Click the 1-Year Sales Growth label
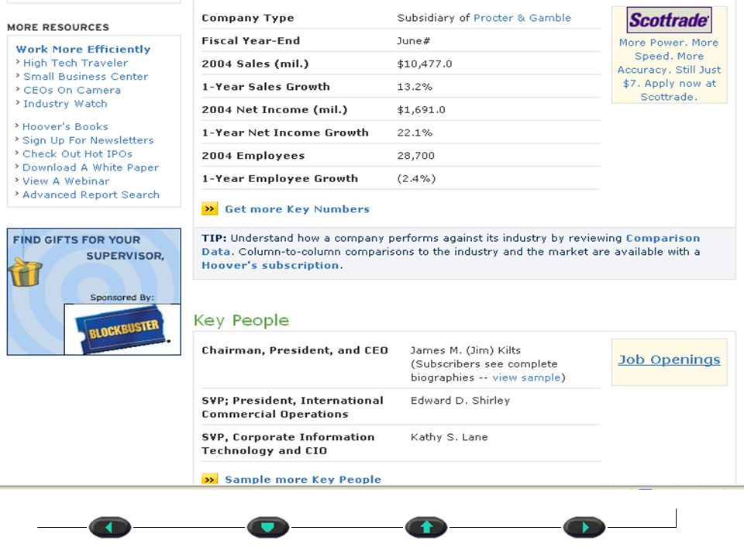This screenshot has width=744, height=558. 266,87
